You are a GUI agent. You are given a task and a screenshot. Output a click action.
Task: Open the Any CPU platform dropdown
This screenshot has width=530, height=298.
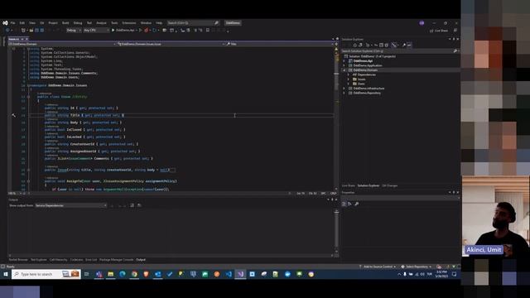tap(96, 31)
